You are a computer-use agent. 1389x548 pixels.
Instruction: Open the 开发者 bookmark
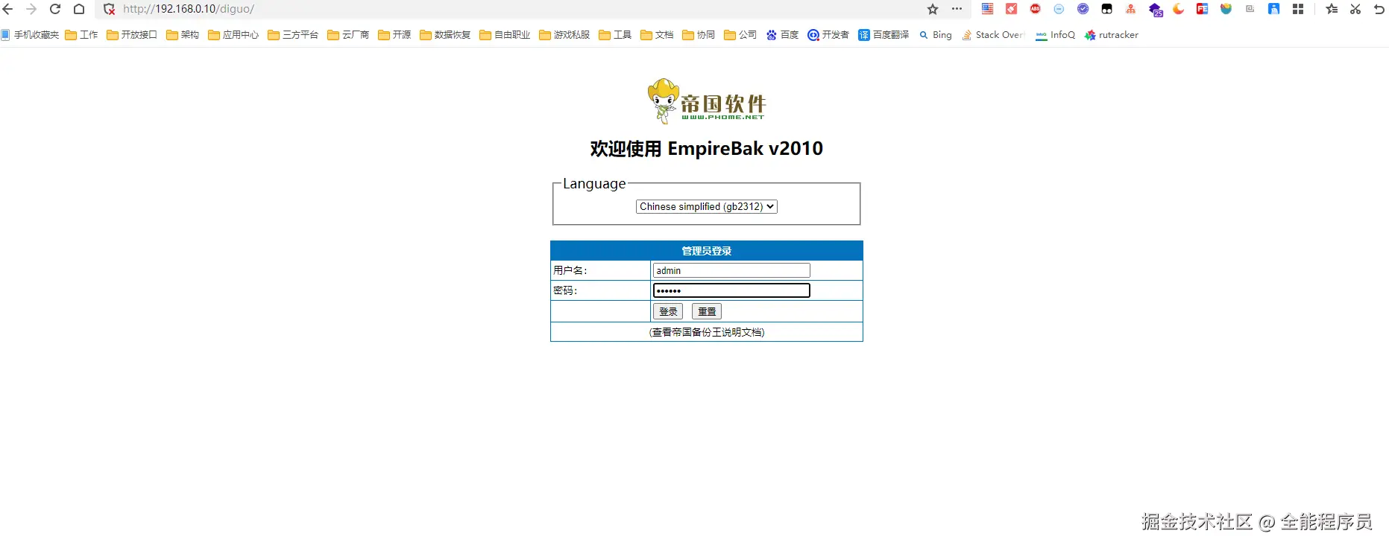tap(828, 35)
